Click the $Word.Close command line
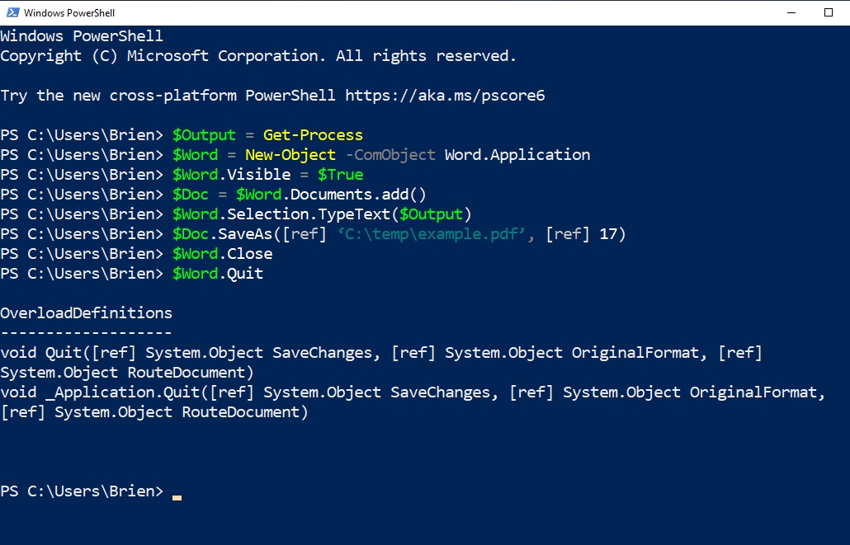850x545 pixels. (223, 254)
